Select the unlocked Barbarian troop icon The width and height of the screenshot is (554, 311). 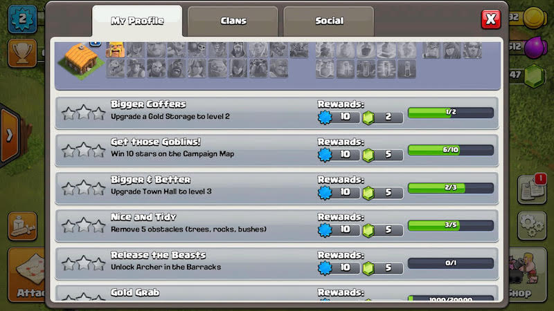click(x=115, y=49)
